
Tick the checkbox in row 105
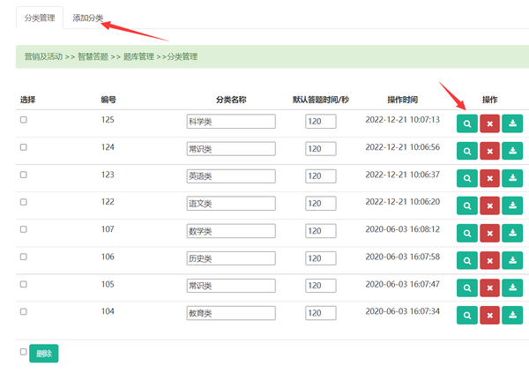pos(23,284)
